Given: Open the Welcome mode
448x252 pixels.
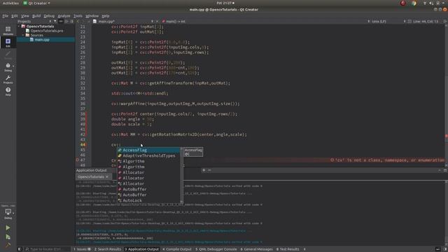Looking at the screenshot, I should pyautogui.click(x=8, y=30).
